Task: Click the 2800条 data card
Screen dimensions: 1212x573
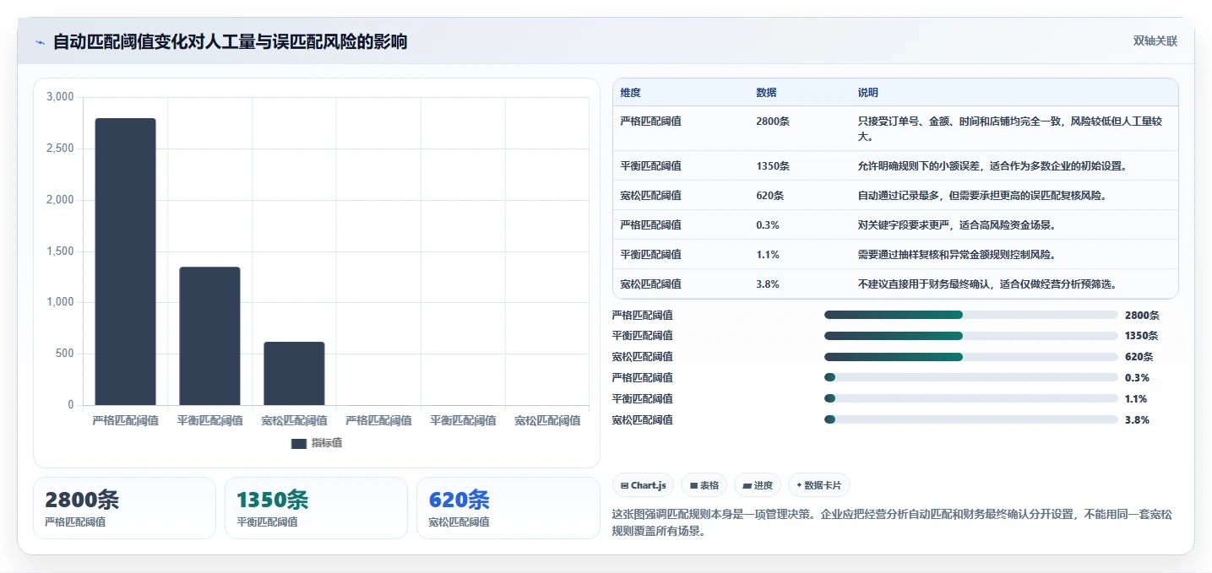Action: (x=124, y=508)
